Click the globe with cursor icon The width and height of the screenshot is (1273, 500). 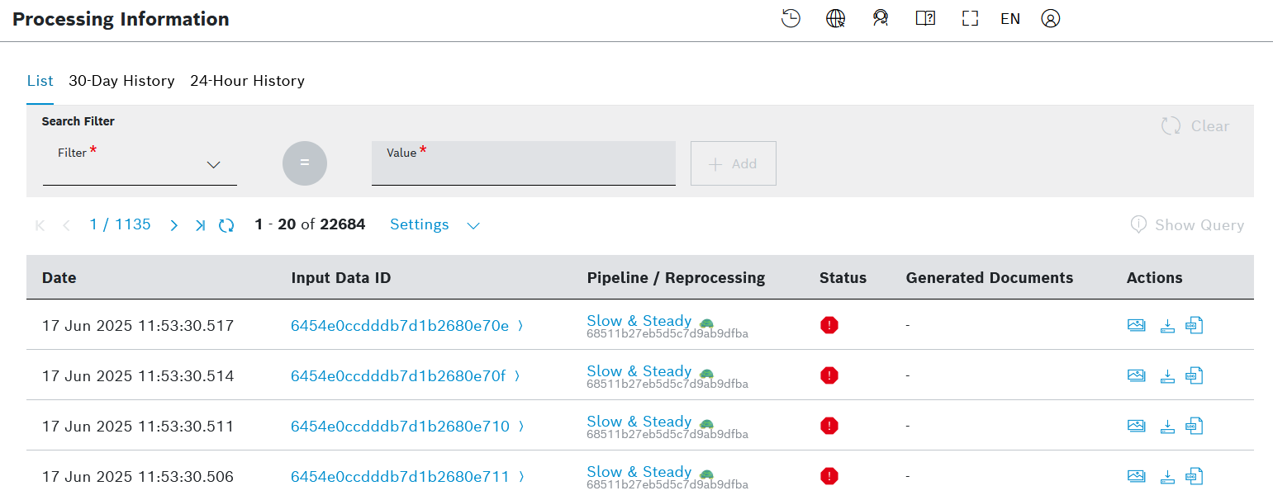click(836, 19)
